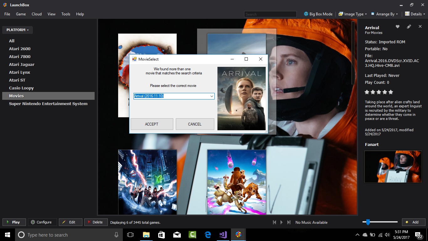
Task: Click the OneDrive cloud tray icon
Action: pyautogui.click(x=365, y=235)
